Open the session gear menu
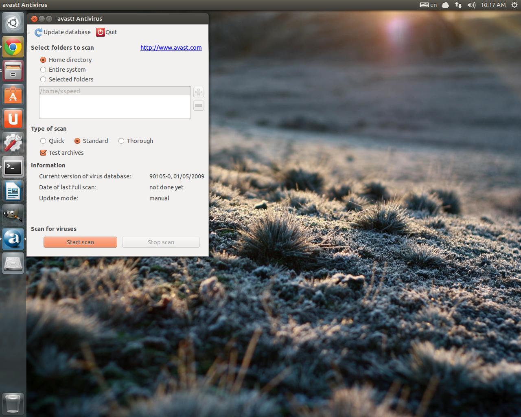The image size is (521, 417). click(514, 5)
